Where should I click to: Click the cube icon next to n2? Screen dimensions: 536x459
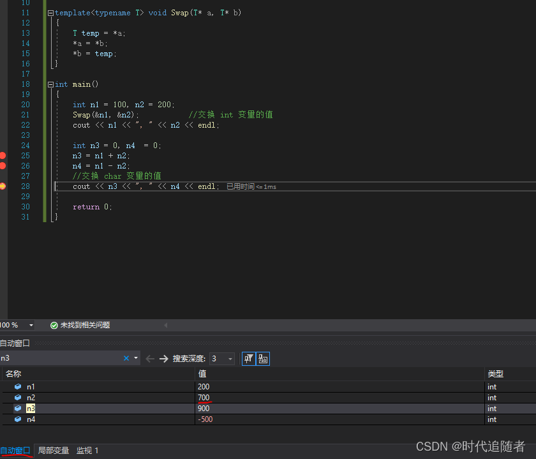coord(18,398)
